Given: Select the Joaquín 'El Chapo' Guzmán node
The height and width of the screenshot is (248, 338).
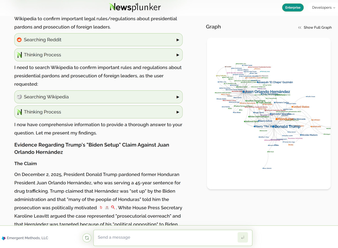Looking at the screenshot, I should (258, 82).
